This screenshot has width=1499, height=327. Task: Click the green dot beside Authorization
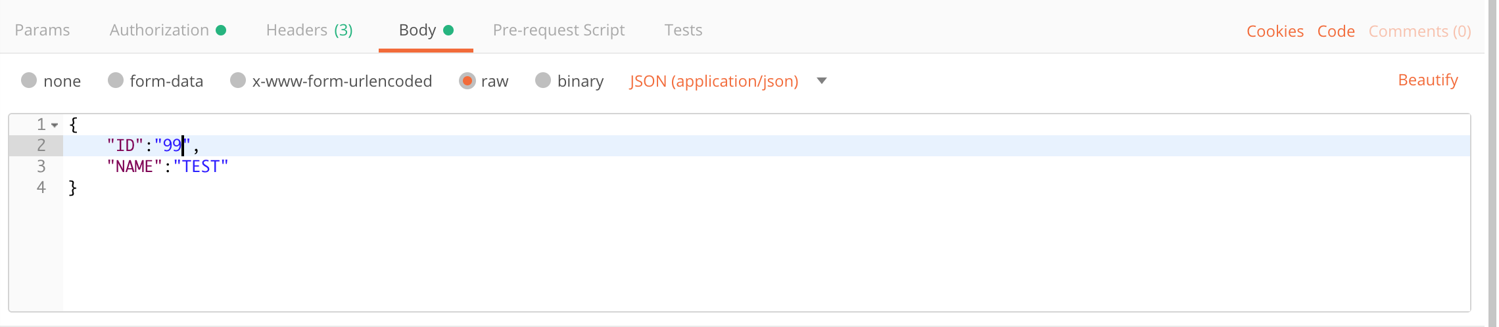pyautogui.click(x=221, y=30)
